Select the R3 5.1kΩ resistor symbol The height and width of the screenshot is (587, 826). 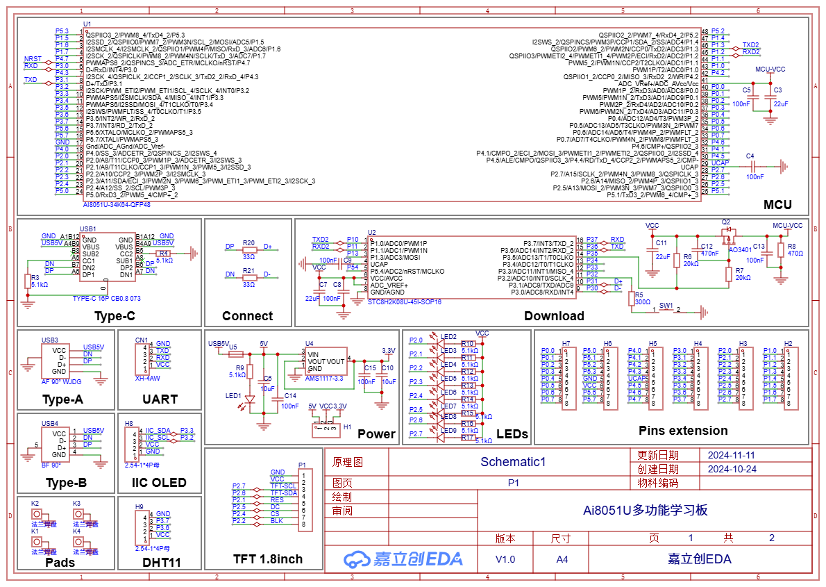pyautogui.click(x=27, y=281)
